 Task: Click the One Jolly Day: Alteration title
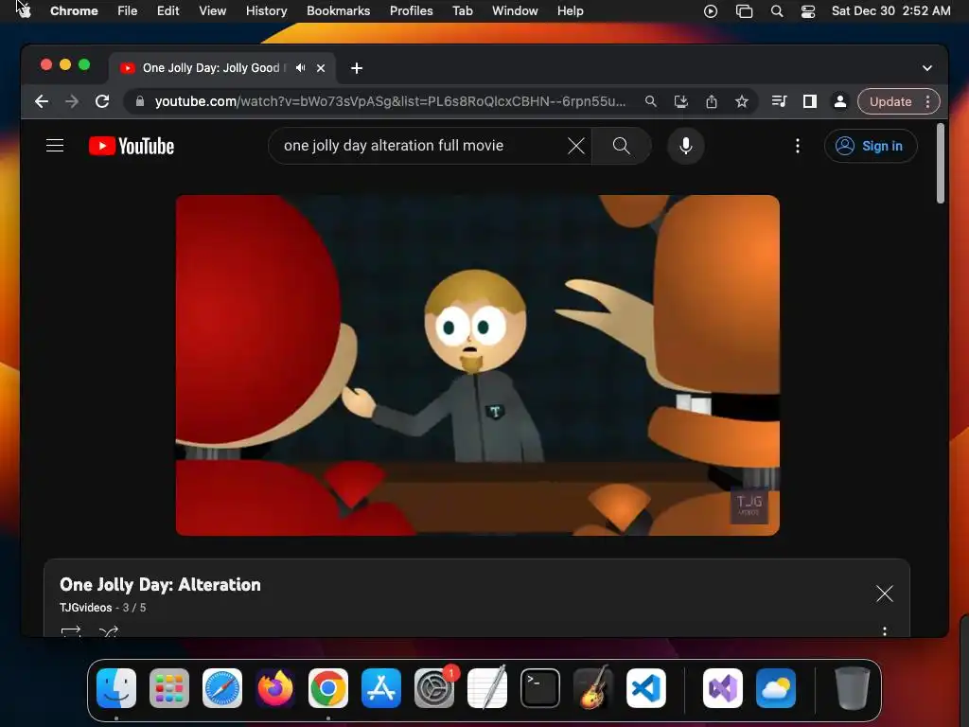160,585
